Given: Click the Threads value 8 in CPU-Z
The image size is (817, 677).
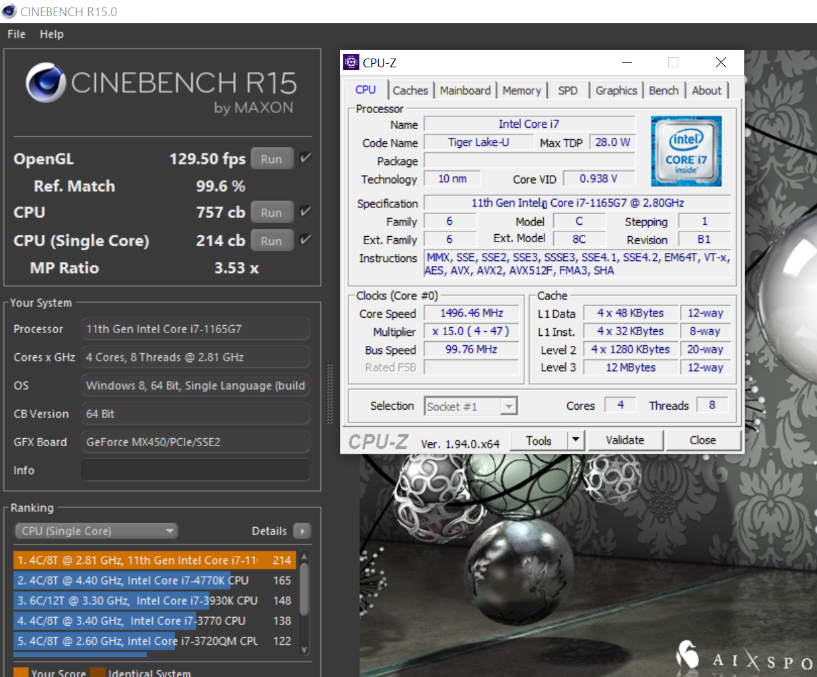Looking at the screenshot, I should [x=712, y=404].
